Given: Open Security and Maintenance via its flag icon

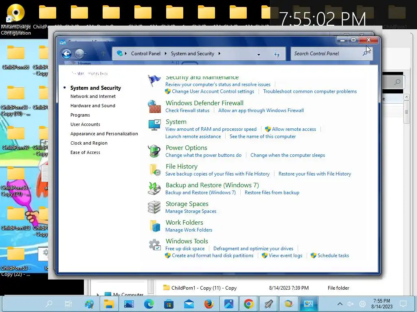Looking at the screenshot, I should point(154,81).
